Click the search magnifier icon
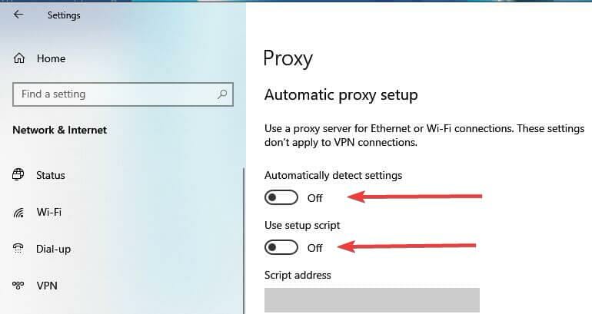This screenshot has width=592, height=314. (222, 94)
